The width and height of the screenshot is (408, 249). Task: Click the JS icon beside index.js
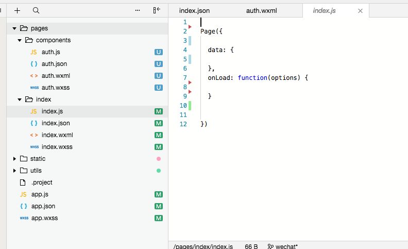[x=33, y=111]
